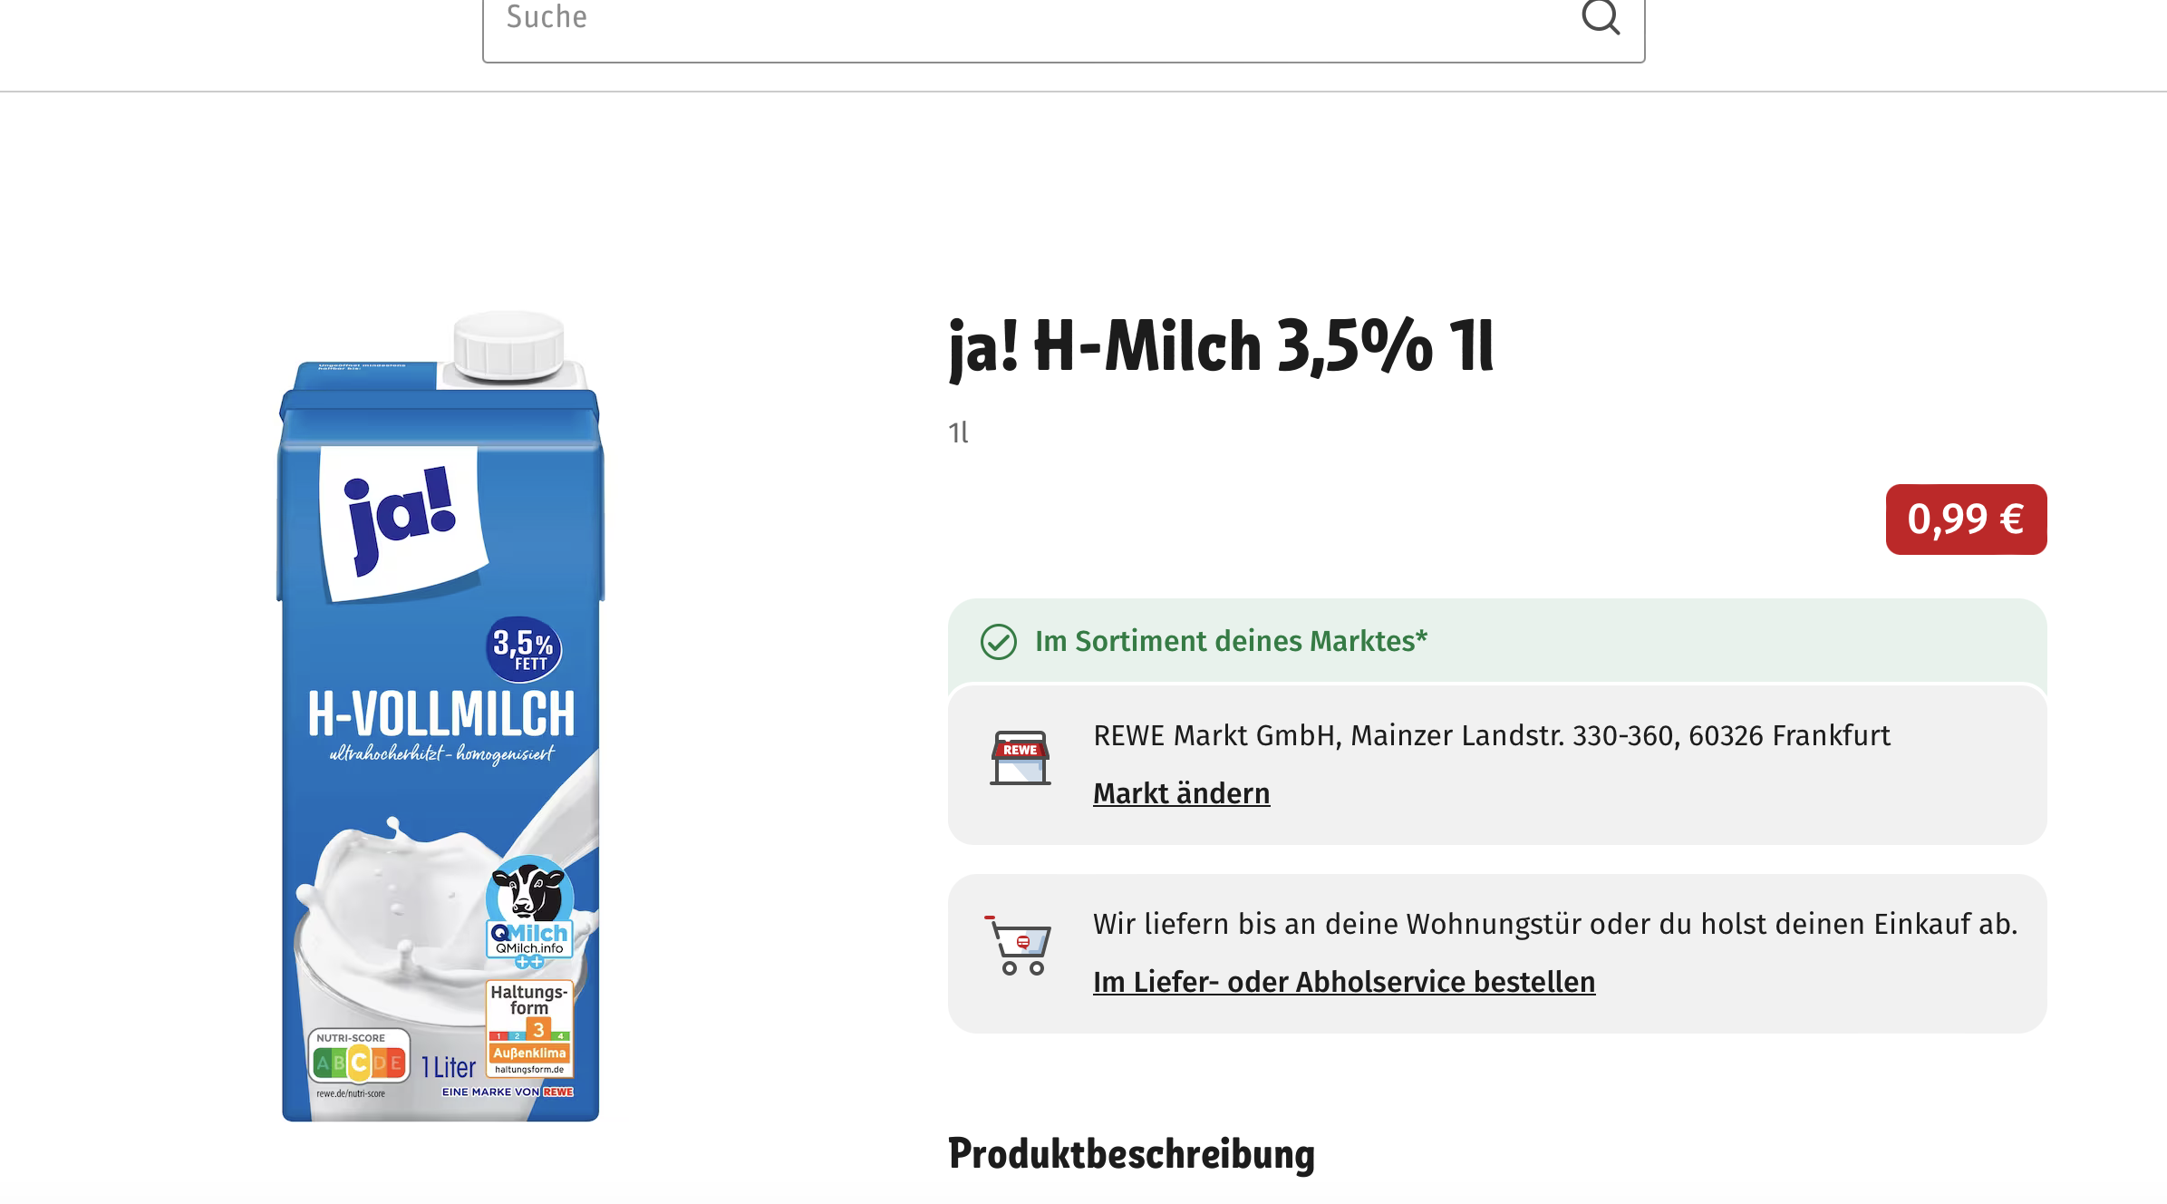Click the REWE Markt GmbH Frankfurt address text
2167x1204 pixels.
pyautogui.click(x=1492, y=735)
